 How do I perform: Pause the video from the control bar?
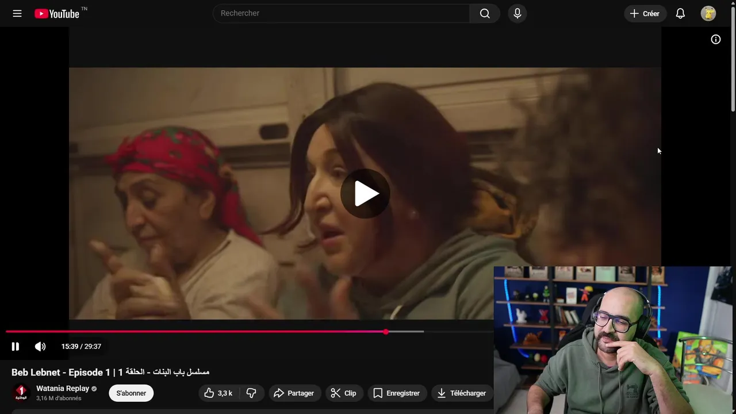(x=16, y=346)
